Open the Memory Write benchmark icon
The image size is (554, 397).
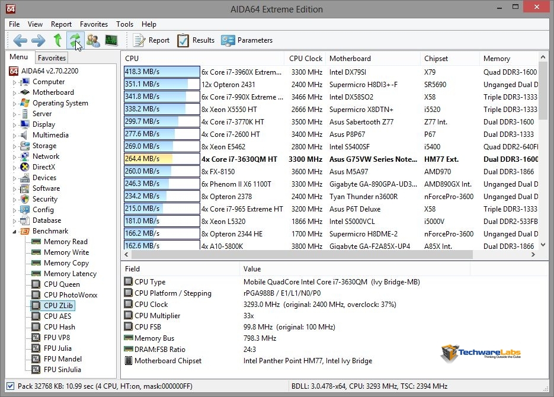36,252
